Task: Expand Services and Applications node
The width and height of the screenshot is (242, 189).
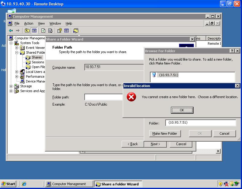Action: (11, 91)
